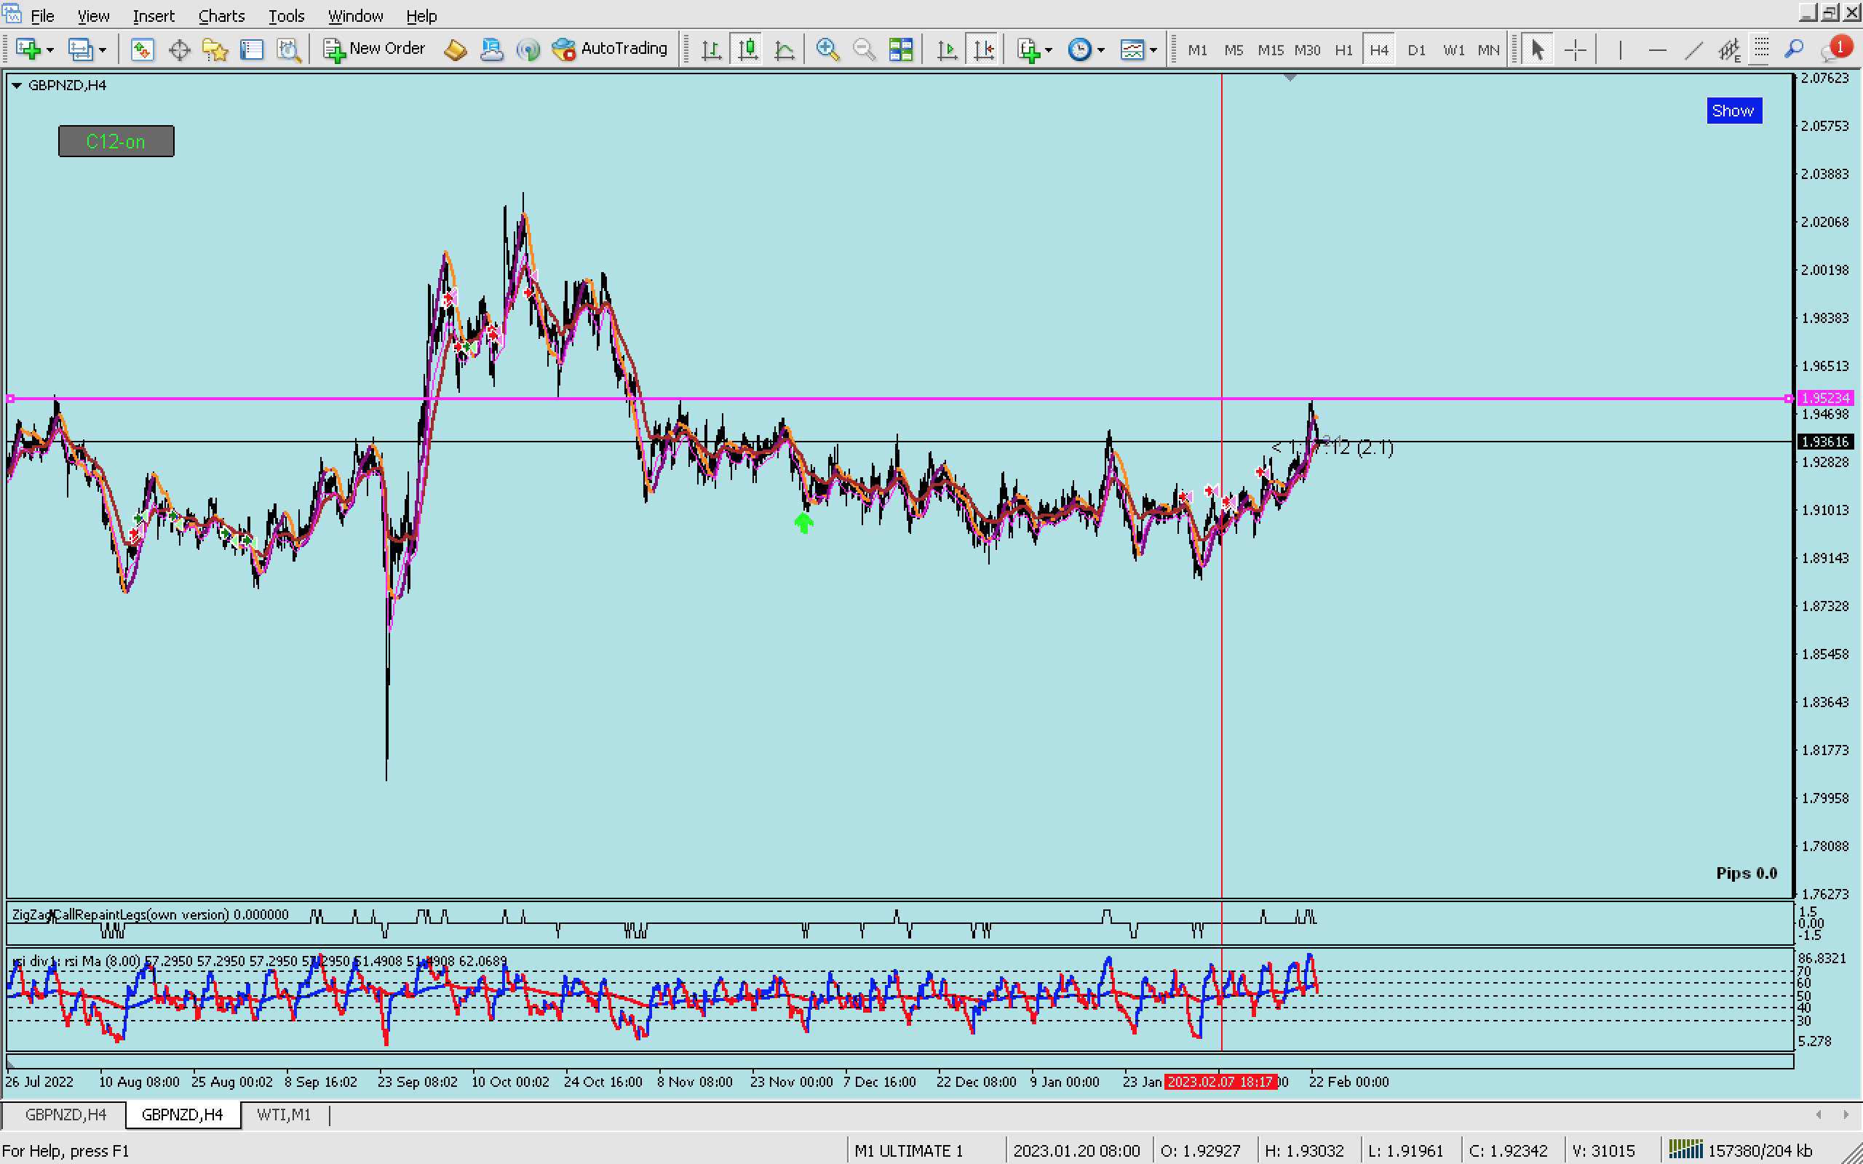This screenshot has height=1164, width=1863.
Task: Draw a trendline with the diagonal line tool
Action: (x=1693, y=49)
